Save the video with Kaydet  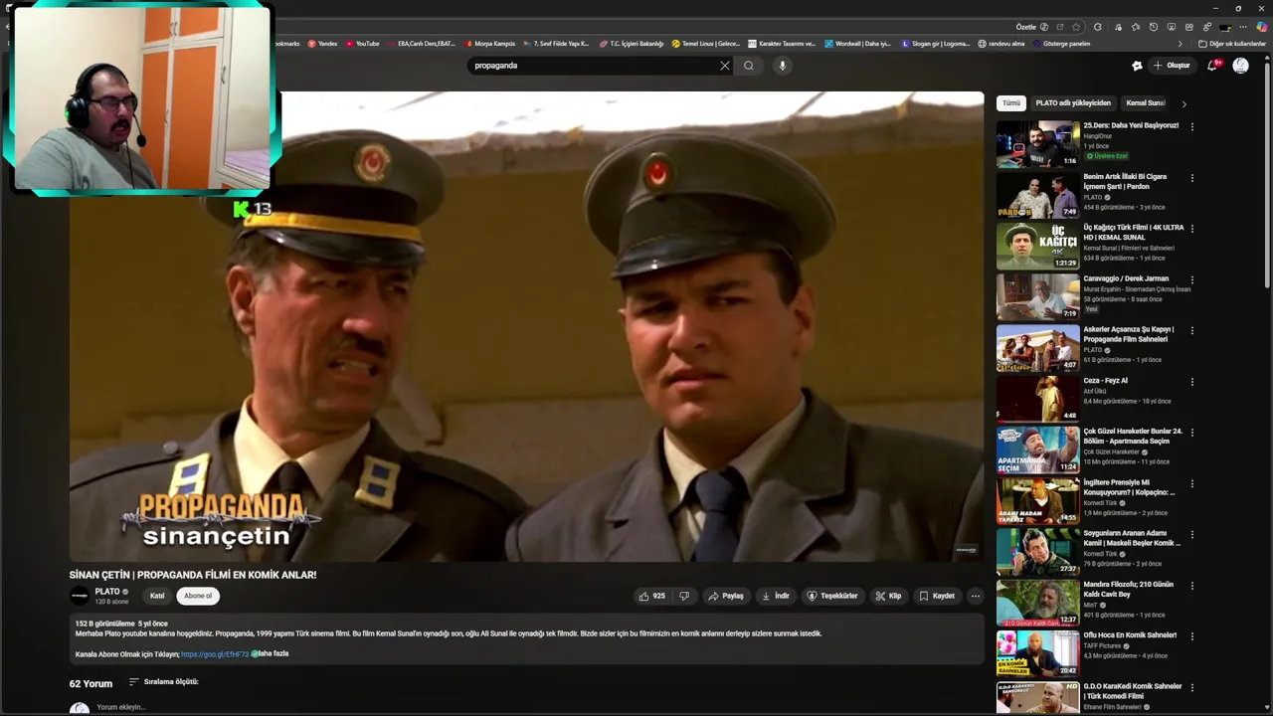tap(937, 596)
